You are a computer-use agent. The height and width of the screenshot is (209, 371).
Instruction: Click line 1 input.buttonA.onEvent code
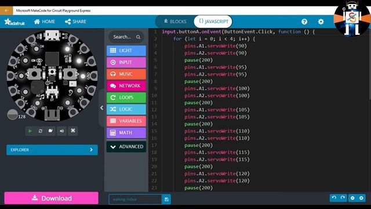(x=238, y=32)
